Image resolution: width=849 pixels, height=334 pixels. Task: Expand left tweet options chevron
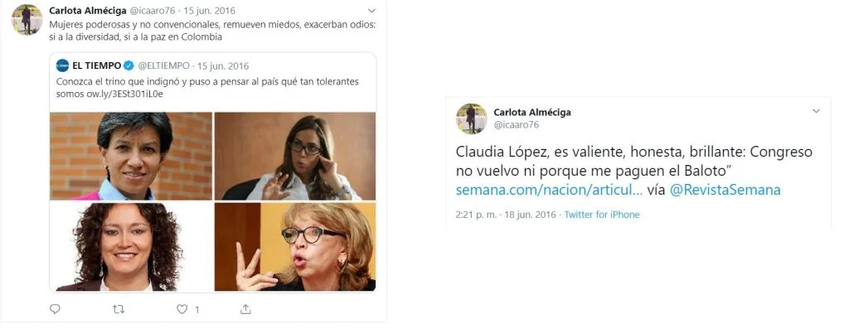371,10
